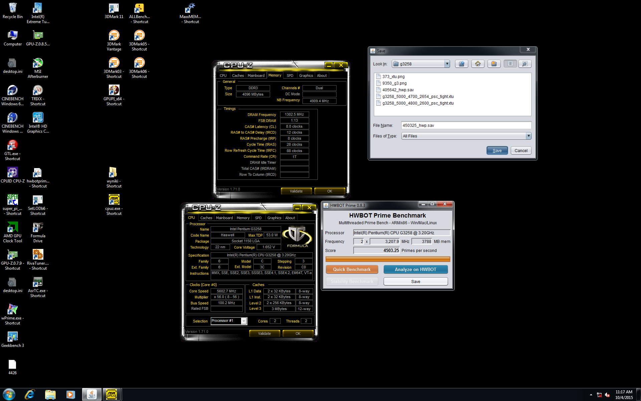The width and height of the screenshot is (641, 401).
Task: Select g3258_5000_4800_2600_psc_tight.xtu file
Action: click(415, 103)
